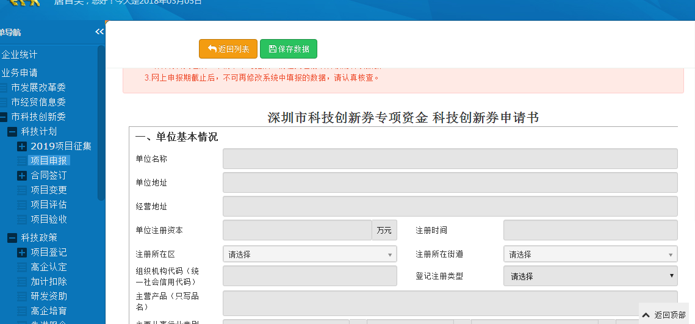Click the list icon beside 项目验收
The image size is (695, 324).
pos(22,220)
